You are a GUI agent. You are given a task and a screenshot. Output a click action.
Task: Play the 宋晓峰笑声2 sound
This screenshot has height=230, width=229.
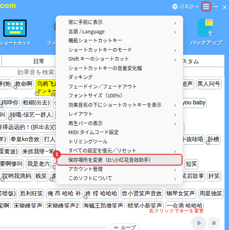coord(63,205)
